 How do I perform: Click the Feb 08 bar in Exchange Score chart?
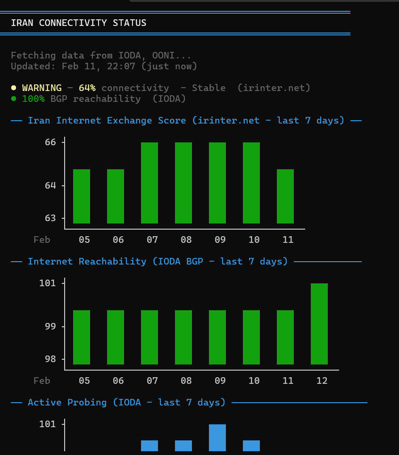point(183,183)
